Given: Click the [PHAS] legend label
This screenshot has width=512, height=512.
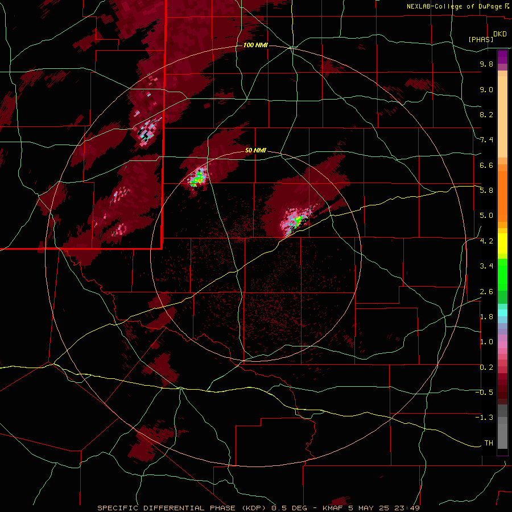Looking at the screenshot, I should 481,39.
